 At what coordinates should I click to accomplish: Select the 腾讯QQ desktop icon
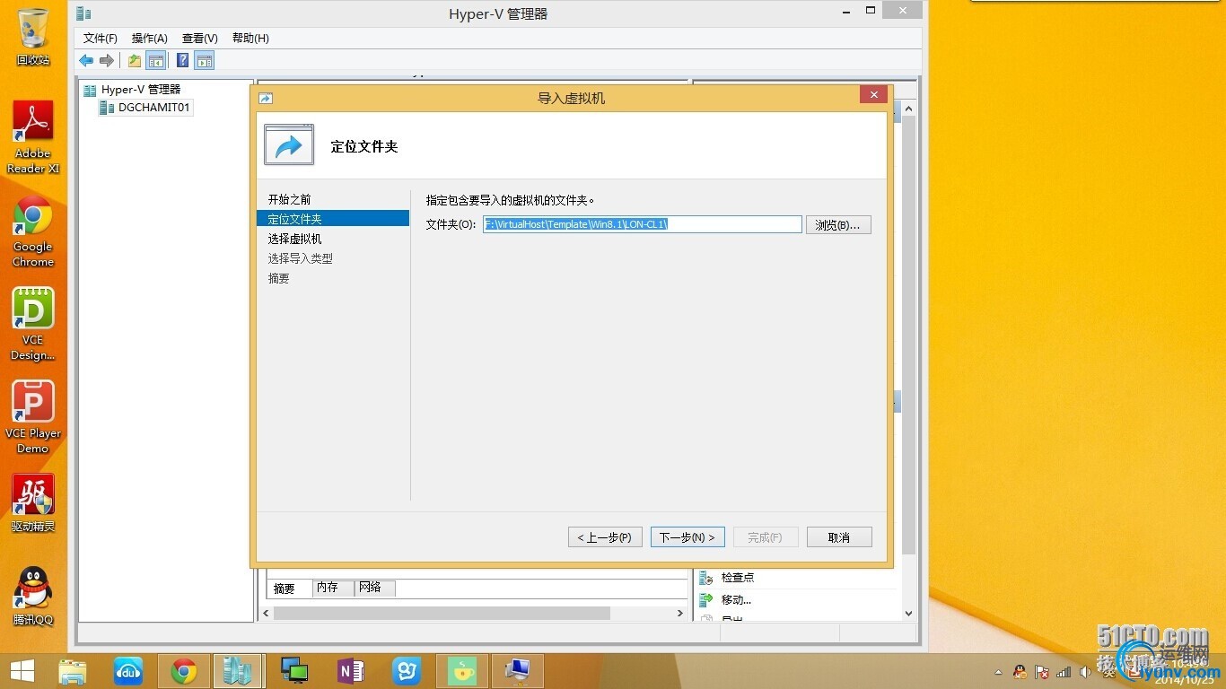(33, 597)
